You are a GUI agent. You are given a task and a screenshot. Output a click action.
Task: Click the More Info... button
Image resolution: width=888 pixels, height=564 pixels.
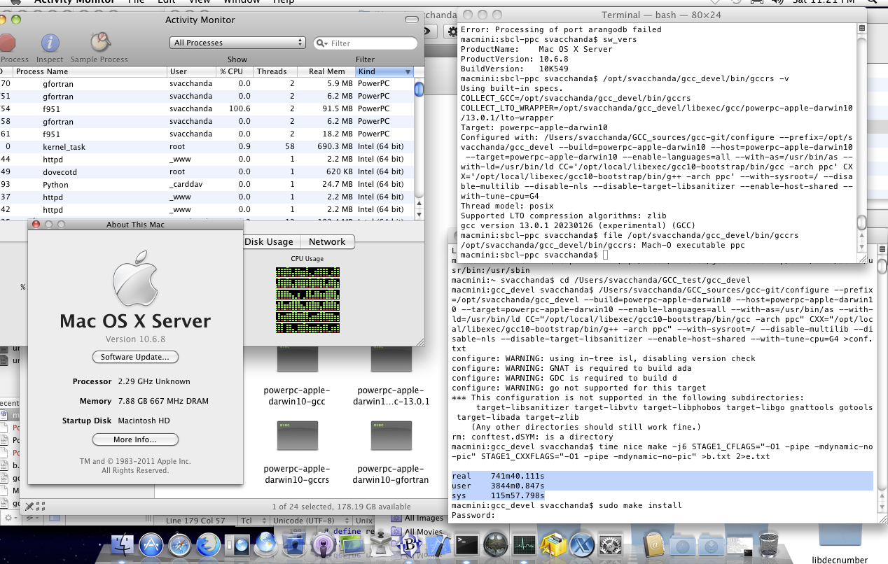point(135,439)
